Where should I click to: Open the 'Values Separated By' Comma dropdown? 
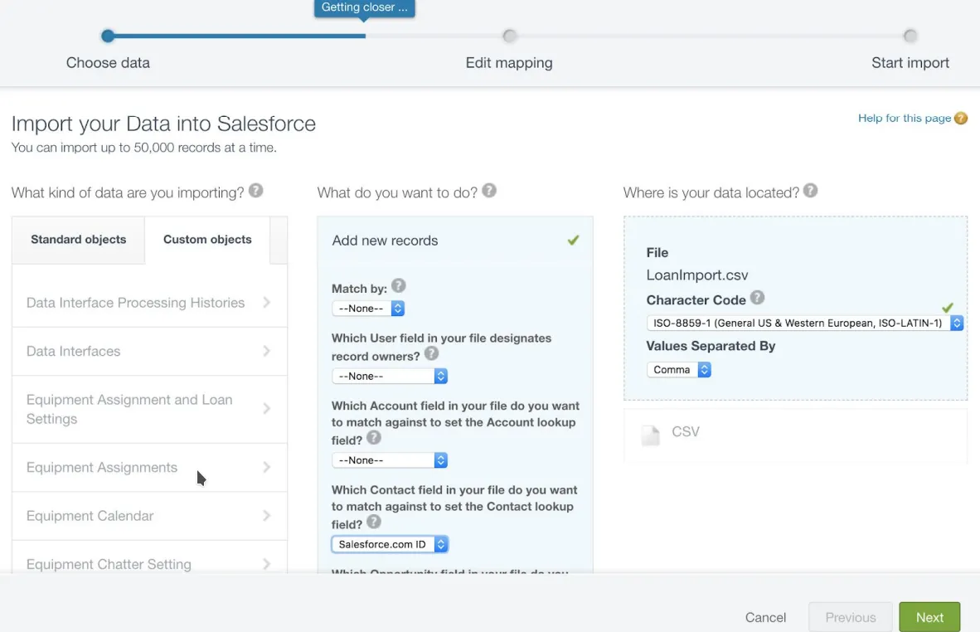click(x=679, y=370)
